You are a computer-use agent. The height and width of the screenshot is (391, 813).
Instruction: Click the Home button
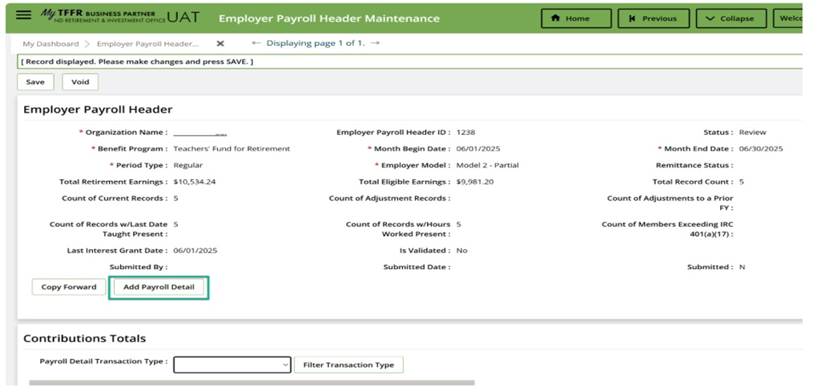[576, 18]
